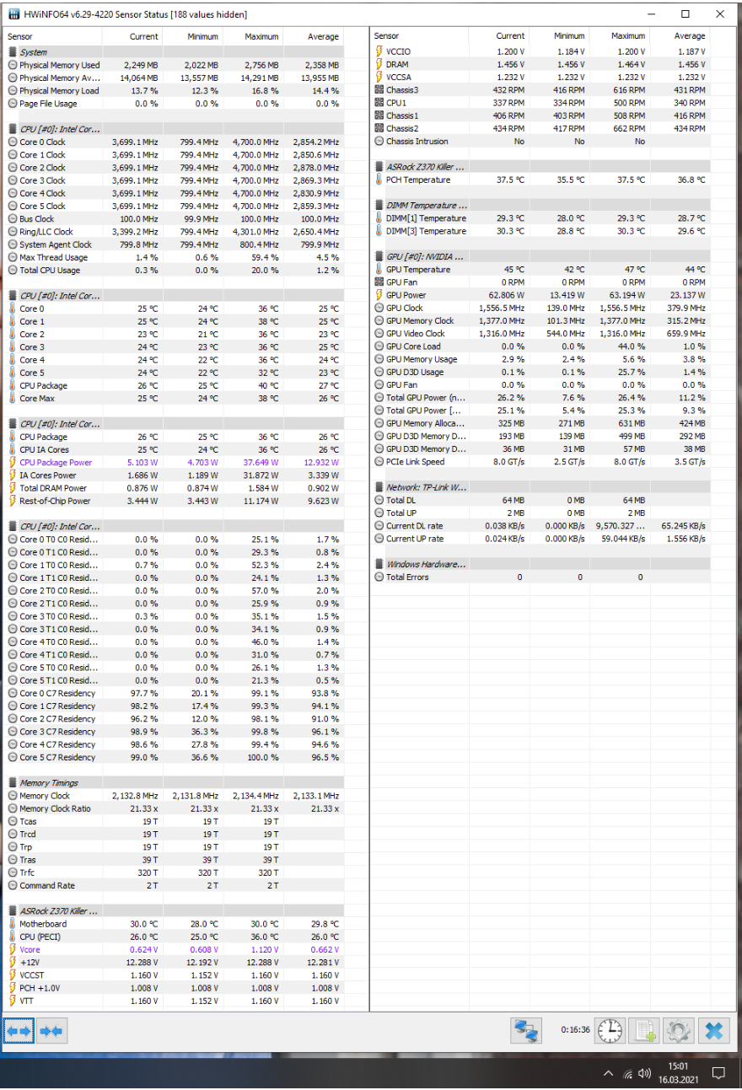Screen dimensions: 742x1090
Task: Reset min/max values with the clock icon
Action: point(610,1030)
